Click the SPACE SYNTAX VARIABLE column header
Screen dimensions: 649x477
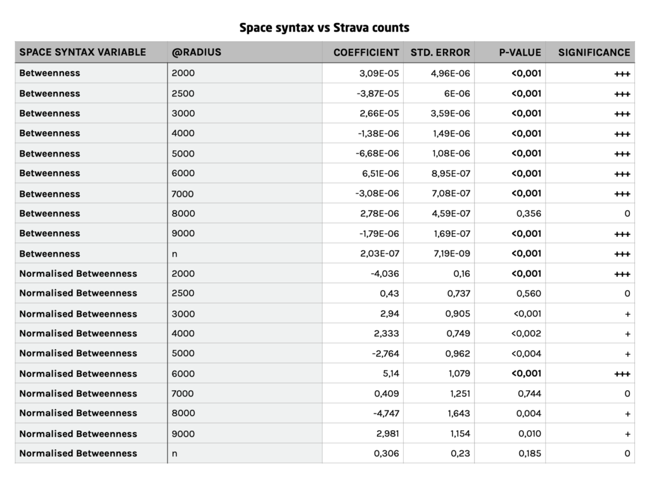(82, 52)
